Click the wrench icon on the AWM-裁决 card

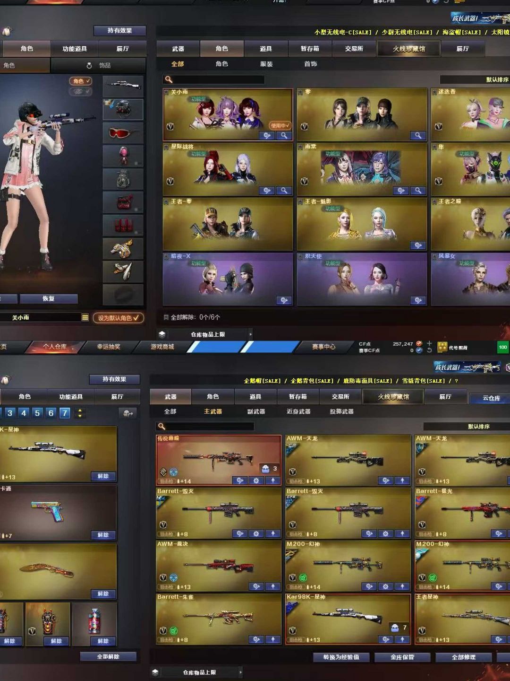[x=256, y=586]
